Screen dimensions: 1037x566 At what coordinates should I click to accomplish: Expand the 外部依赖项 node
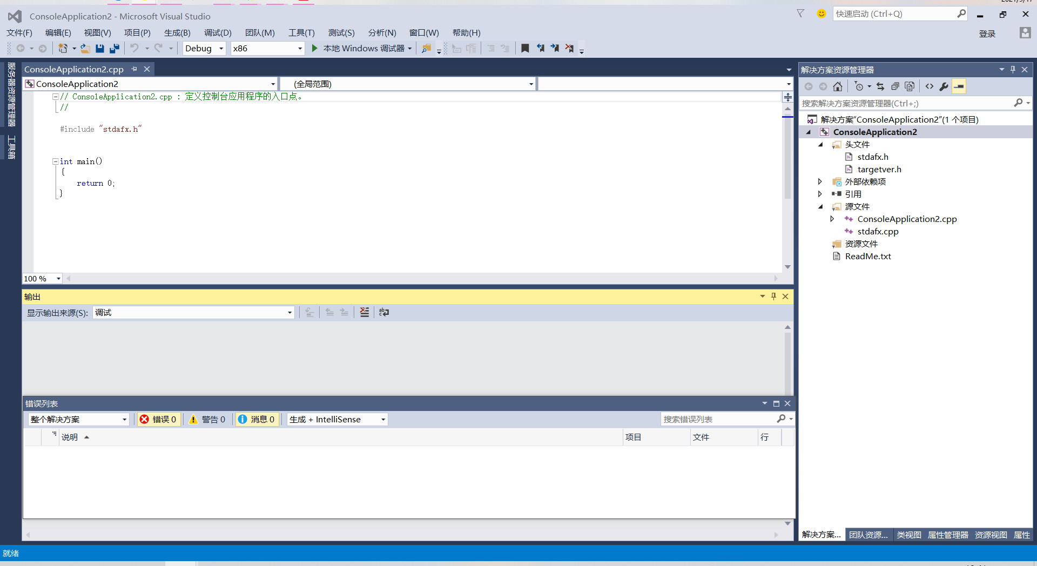coord(820,181)
